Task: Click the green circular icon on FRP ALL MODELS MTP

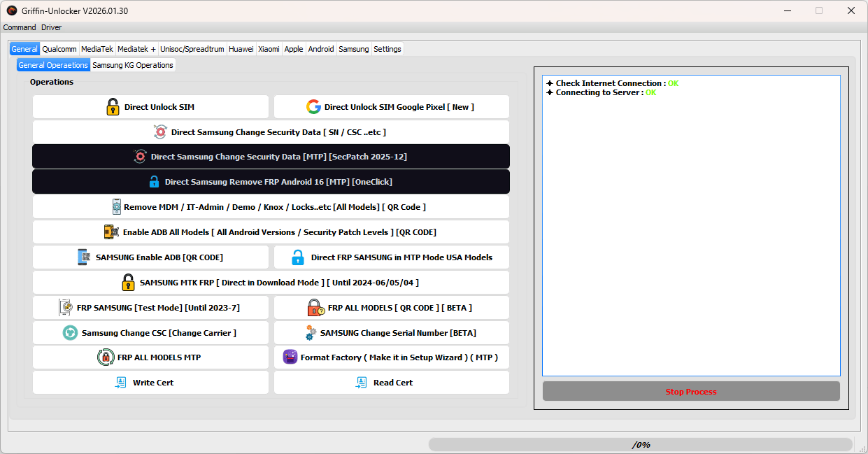Action: pos(106,357)
